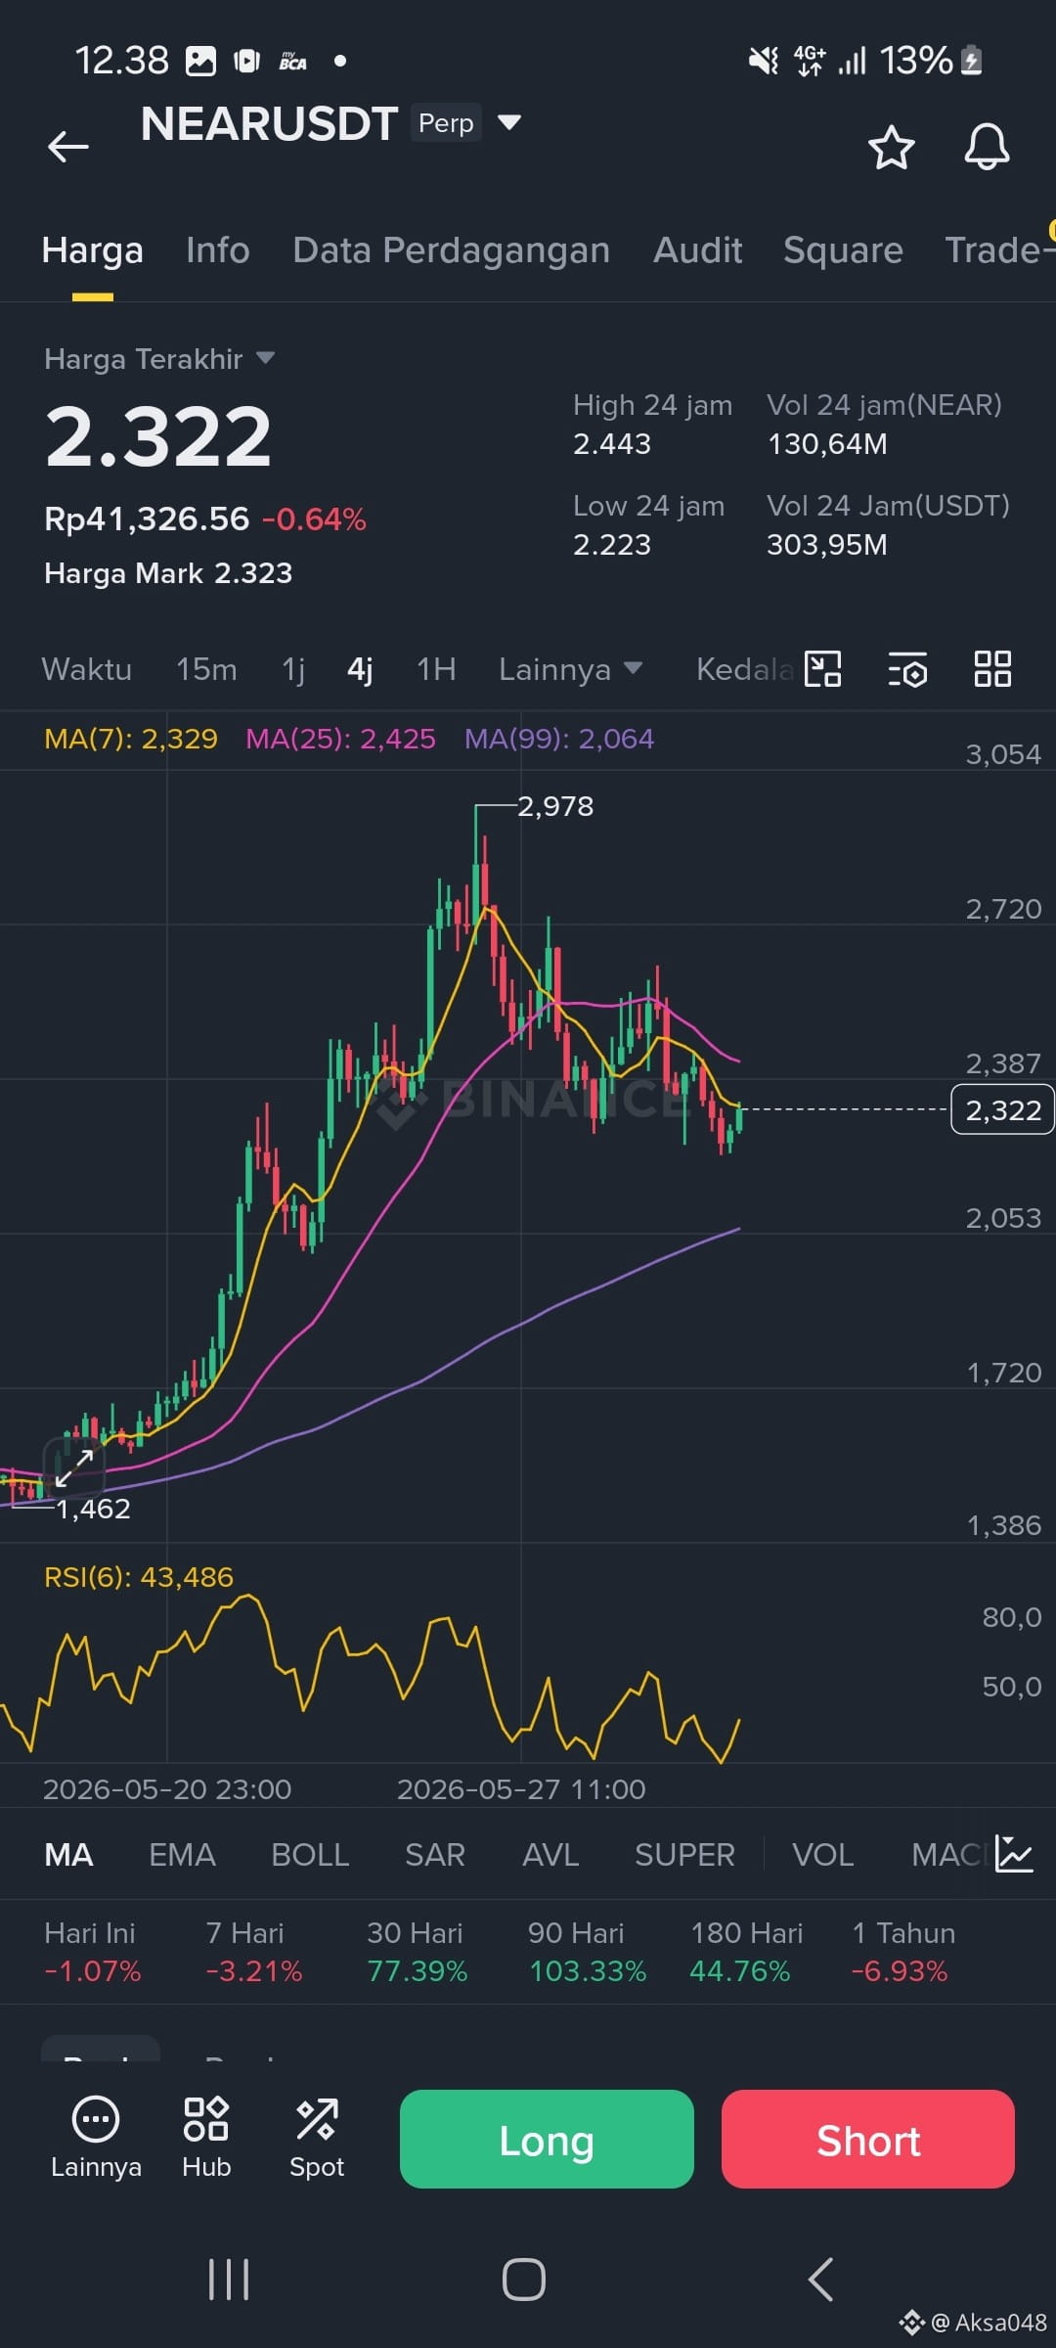Switch to Square tab
Image resolution: width=1056 pixels, height=2348 pixels.
pos(843,250)
